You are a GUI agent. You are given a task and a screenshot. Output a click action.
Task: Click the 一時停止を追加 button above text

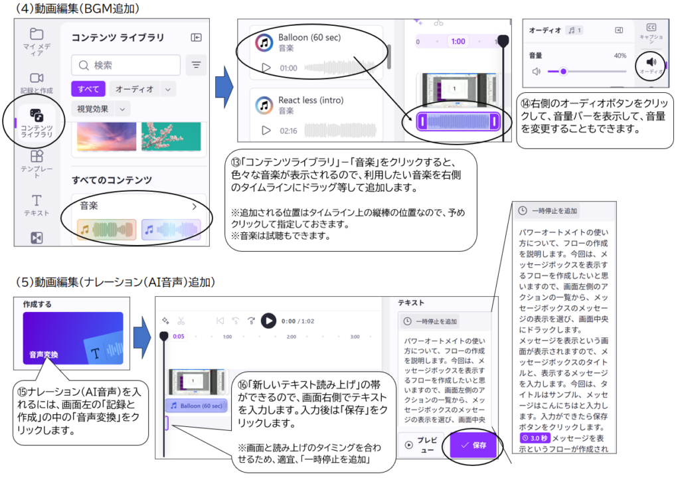click(431, 321)
